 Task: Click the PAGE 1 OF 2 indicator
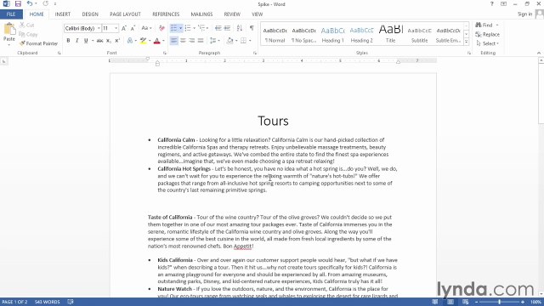coord(14,302)
